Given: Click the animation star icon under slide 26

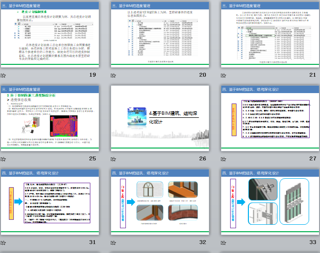Looking at the screenshot, I should (x=113, y=159).
